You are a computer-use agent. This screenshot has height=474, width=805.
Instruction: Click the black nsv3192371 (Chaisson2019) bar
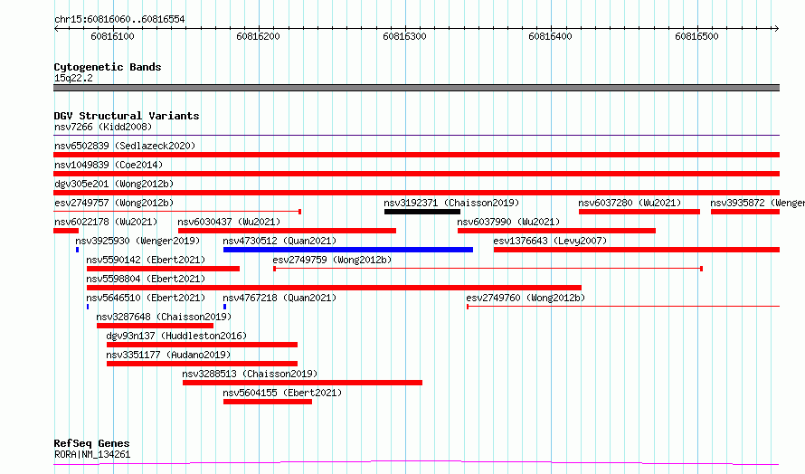422,212
